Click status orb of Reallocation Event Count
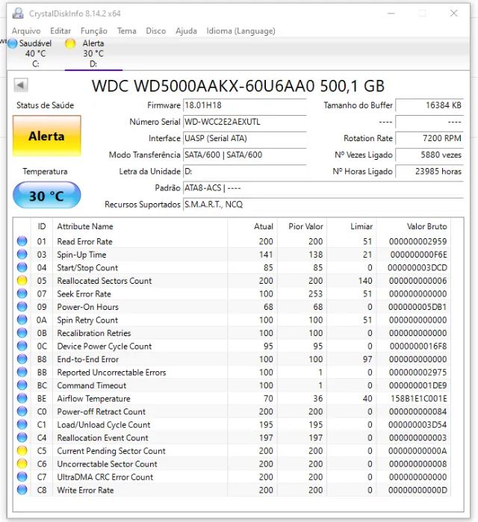The height and width of the screenshot is (522, 478). 22,438
